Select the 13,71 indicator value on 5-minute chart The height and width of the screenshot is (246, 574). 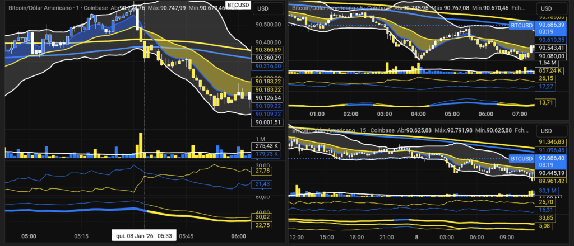(545, 103)
